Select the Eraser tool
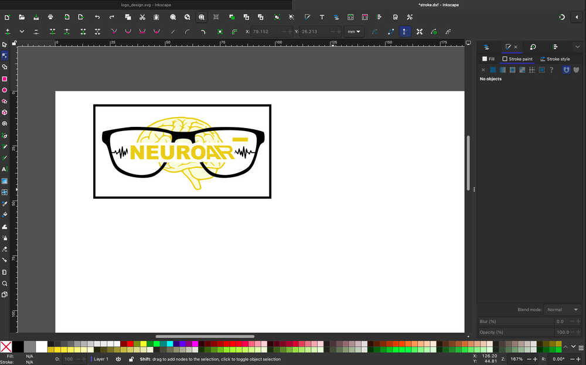The image size is (586, 365). coord(5,249)
